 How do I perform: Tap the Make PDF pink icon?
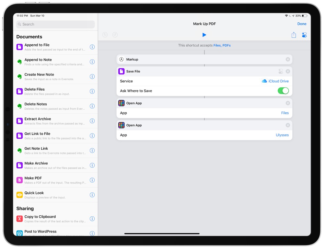[20, 180]
